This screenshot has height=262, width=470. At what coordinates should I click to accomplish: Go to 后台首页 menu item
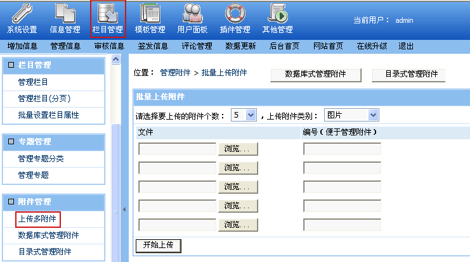284,46
